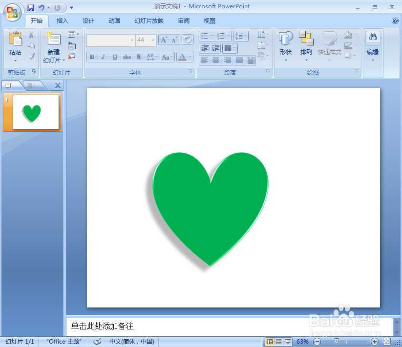This screenshot has width=402, height=347.
Task: Save presentation via quick access icon
Action: coord(31,8)
